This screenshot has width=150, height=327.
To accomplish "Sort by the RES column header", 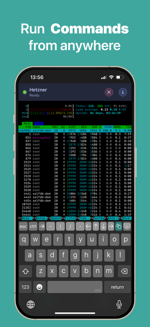I will [x=85, y=127].
